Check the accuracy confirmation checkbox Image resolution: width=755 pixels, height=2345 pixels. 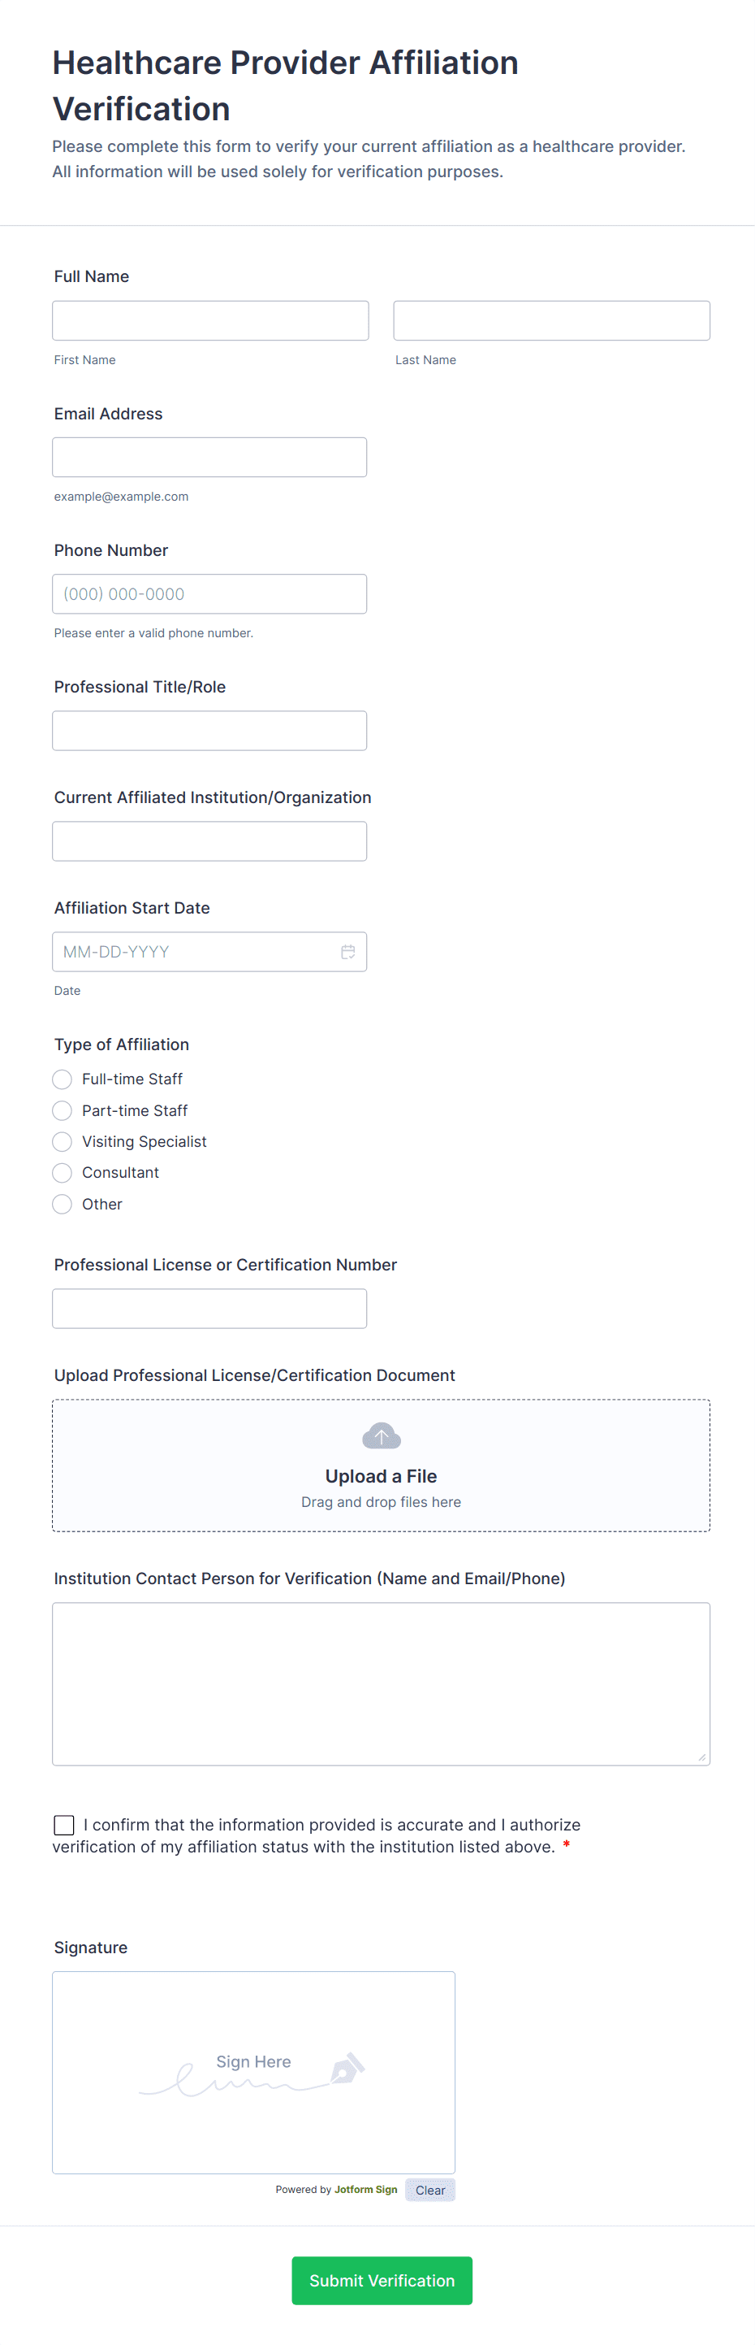click(63, 1826)
